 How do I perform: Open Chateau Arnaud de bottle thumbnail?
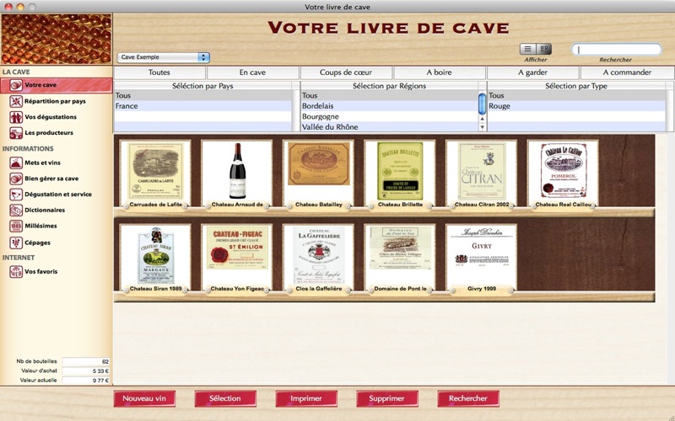237,172
